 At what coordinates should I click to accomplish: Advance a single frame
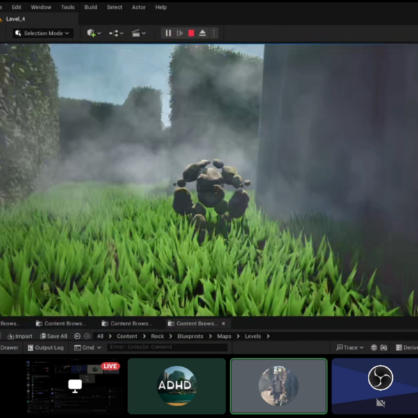180,33
